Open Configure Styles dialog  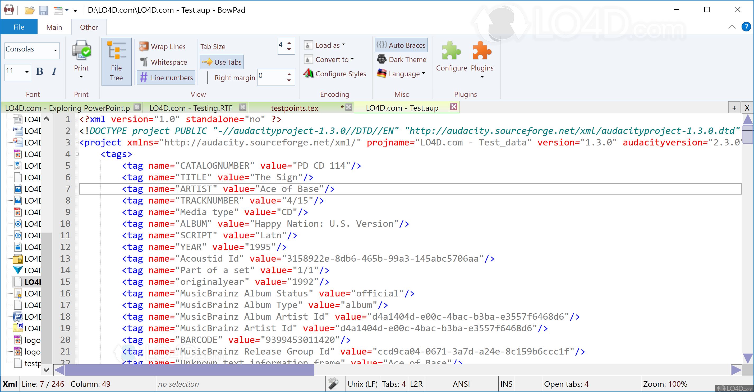click(x=334, y=74)
